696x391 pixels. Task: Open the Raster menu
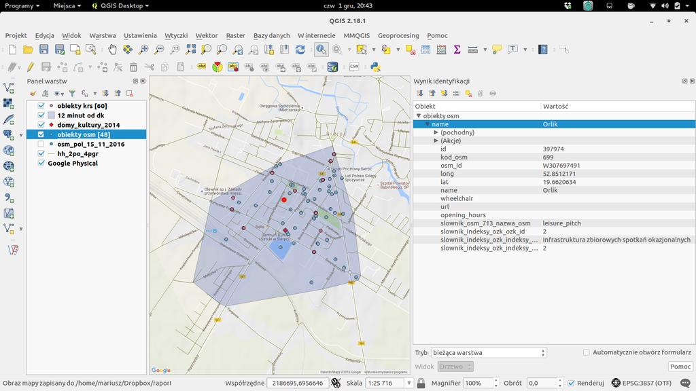236,35
